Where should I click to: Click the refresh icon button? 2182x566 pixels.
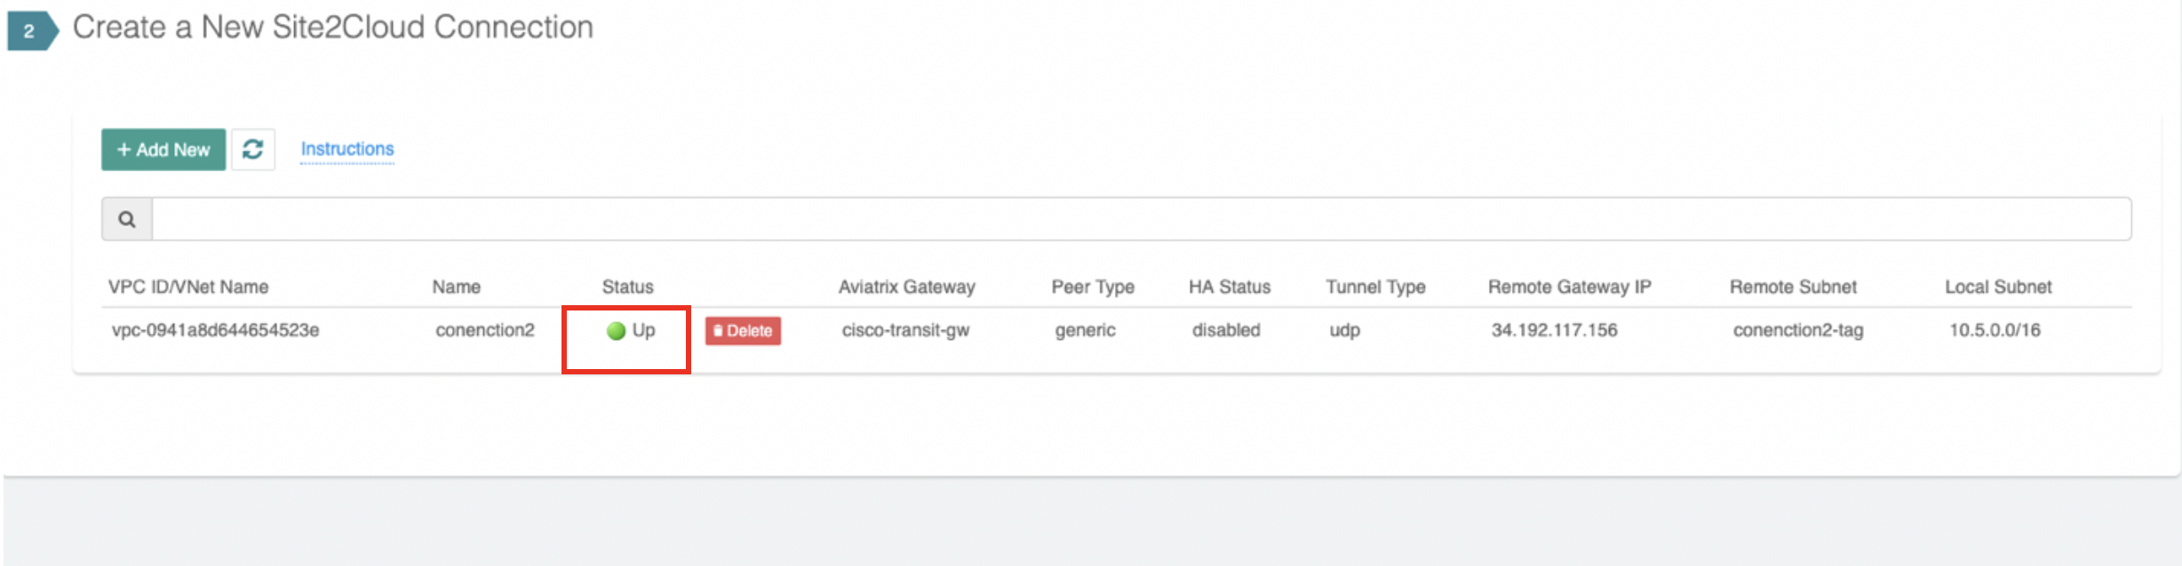tap(253, 149)
